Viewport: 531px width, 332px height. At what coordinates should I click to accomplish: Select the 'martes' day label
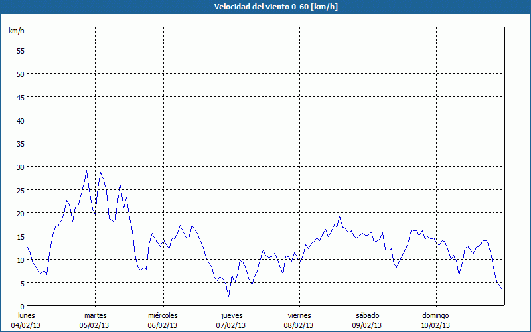coord(95,315)
